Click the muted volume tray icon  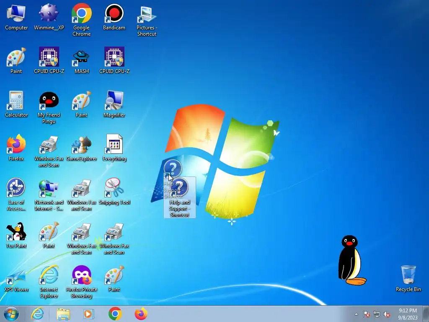(387, 314)
